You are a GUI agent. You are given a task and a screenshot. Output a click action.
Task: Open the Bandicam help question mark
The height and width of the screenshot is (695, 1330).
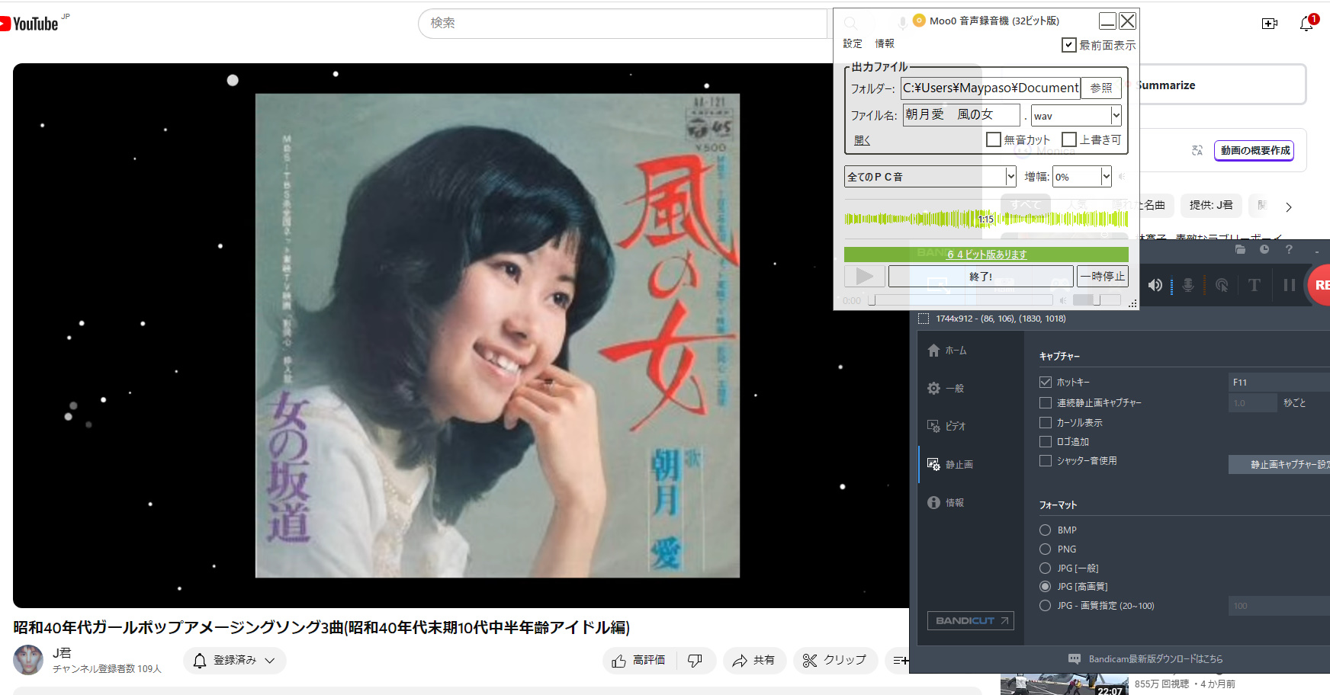(1289, 249)
